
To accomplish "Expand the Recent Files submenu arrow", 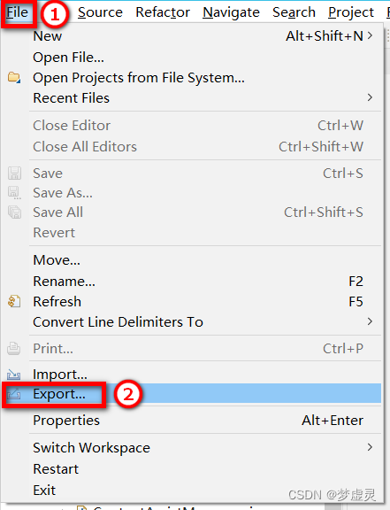I will pos(370,97).
